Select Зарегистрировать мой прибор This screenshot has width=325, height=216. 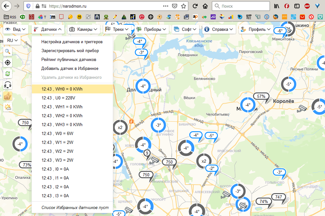tap(72, 51)
